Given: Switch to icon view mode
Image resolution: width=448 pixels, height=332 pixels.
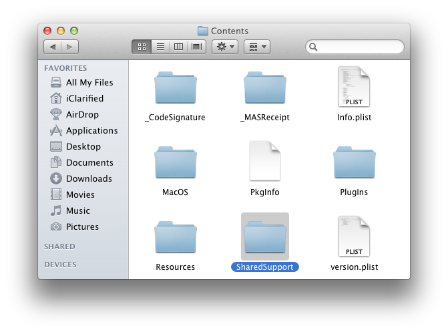Looking at the screenshot, I should tap(142, 47).
